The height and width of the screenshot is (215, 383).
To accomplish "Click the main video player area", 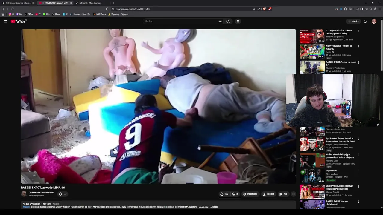I will [x=158, y=106].
